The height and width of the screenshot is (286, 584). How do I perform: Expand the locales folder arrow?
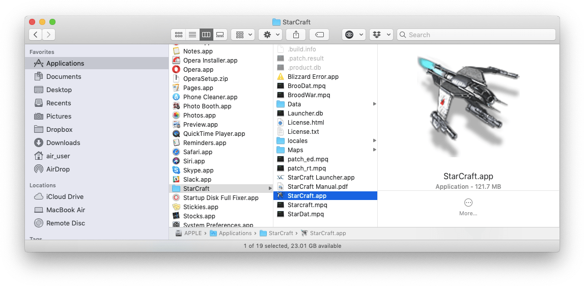pos(374,141)
